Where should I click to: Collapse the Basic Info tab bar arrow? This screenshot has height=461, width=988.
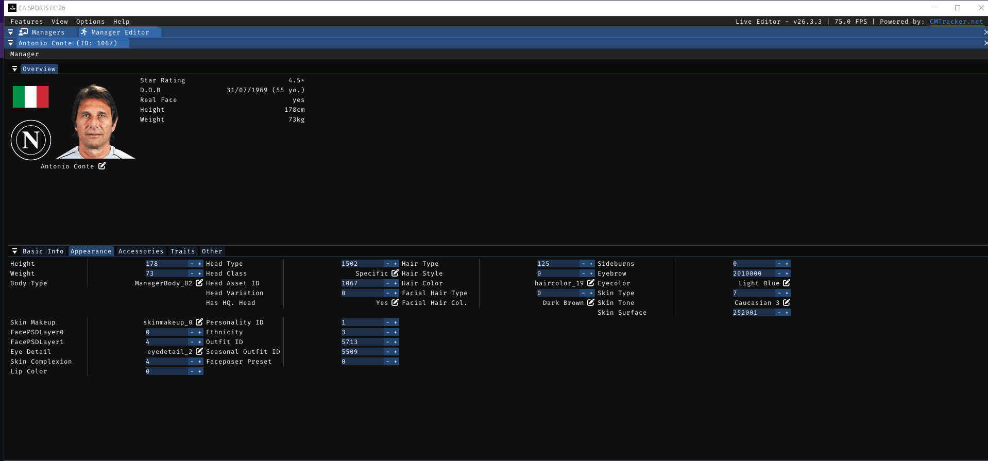point(14,251)
